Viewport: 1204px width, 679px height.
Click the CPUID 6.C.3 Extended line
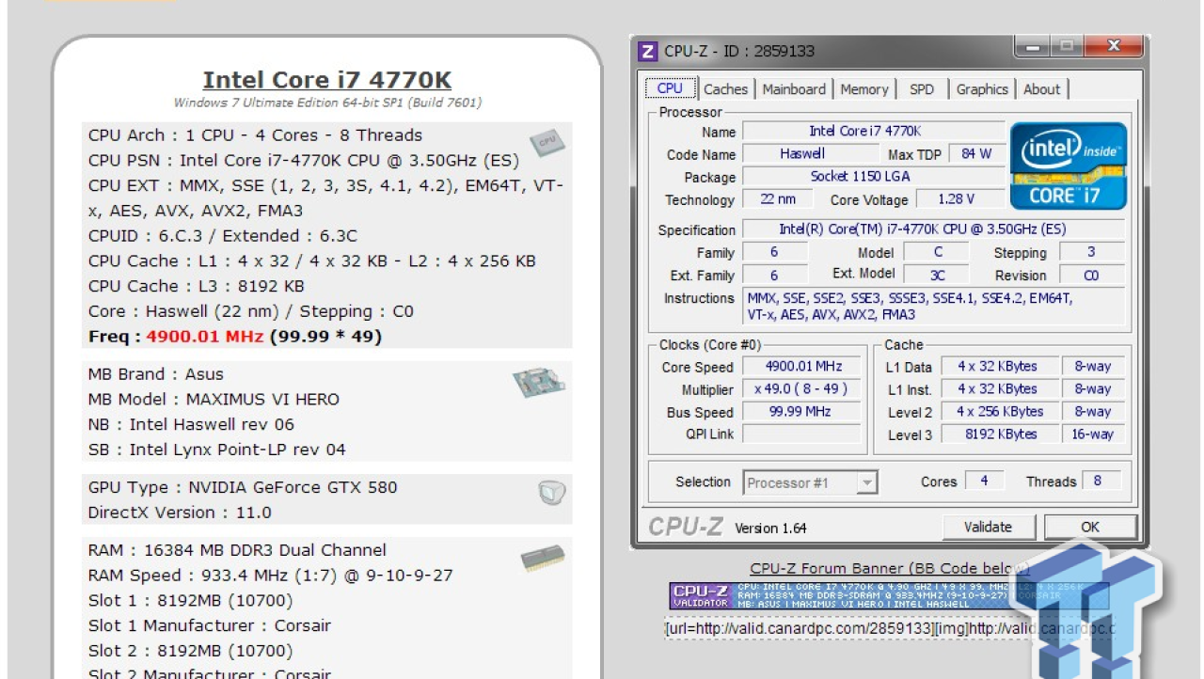[223, 236]
